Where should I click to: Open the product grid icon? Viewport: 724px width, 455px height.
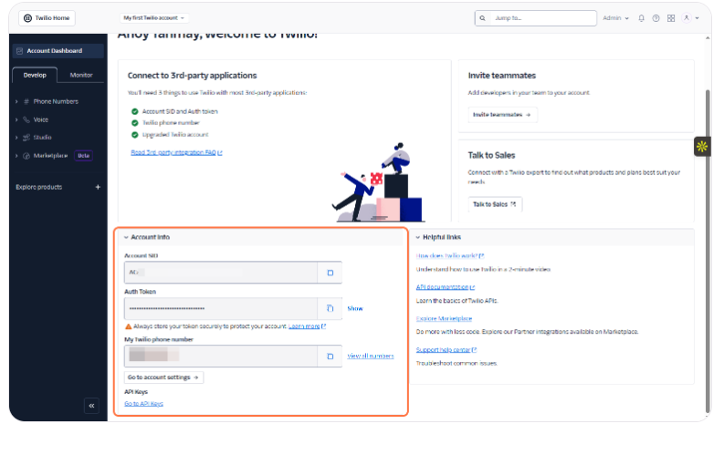671,18
